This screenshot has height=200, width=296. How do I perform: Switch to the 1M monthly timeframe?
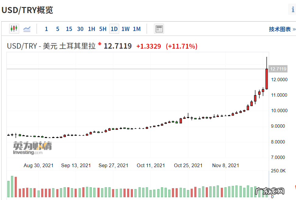pyautogui.click(x=137, y=29)
